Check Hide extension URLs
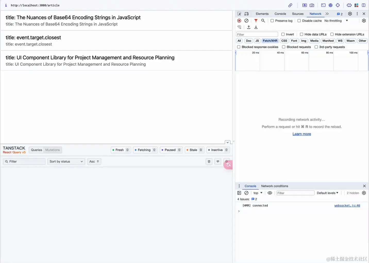Viewport: 369px width, 263px height. (x=332, y=34)
